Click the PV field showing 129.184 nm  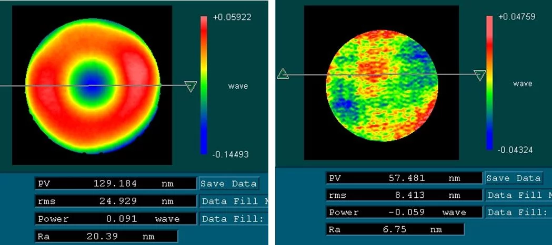coord(115,184)
